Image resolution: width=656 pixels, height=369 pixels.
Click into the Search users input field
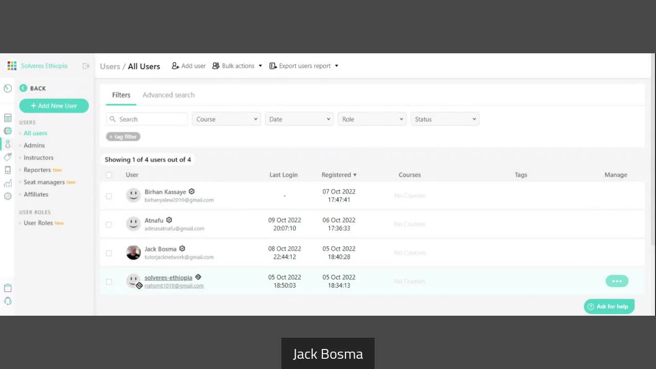click(147, 119)
